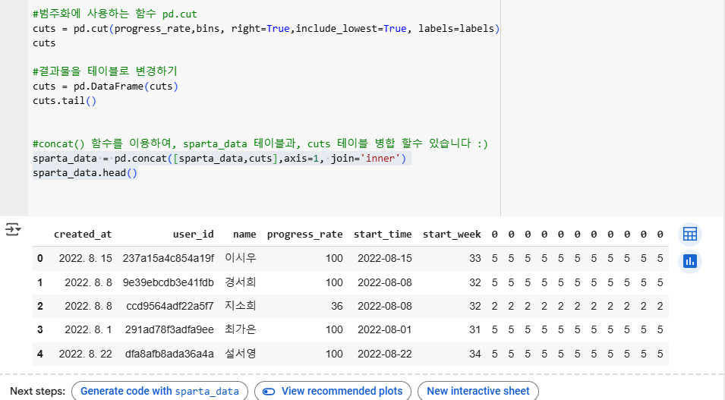Place cursor in pd.concat code line
The width and height of the screenshot is (725, 400).
click(219, 159)
